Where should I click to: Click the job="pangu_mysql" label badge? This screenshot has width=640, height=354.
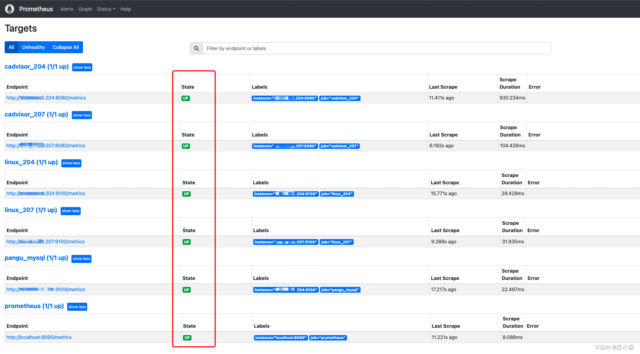tap(340, 290)
